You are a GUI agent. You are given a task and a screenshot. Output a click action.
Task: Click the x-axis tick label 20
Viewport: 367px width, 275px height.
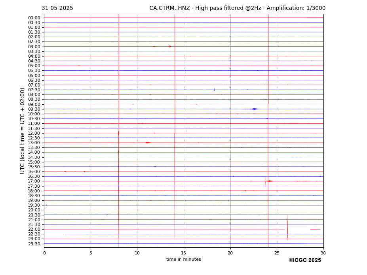pyautogui.click(x=230, y=253)
